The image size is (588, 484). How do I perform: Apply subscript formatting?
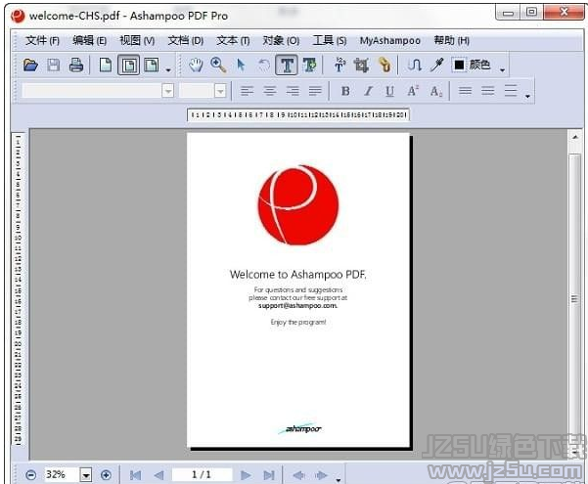[x=436, y=91]
